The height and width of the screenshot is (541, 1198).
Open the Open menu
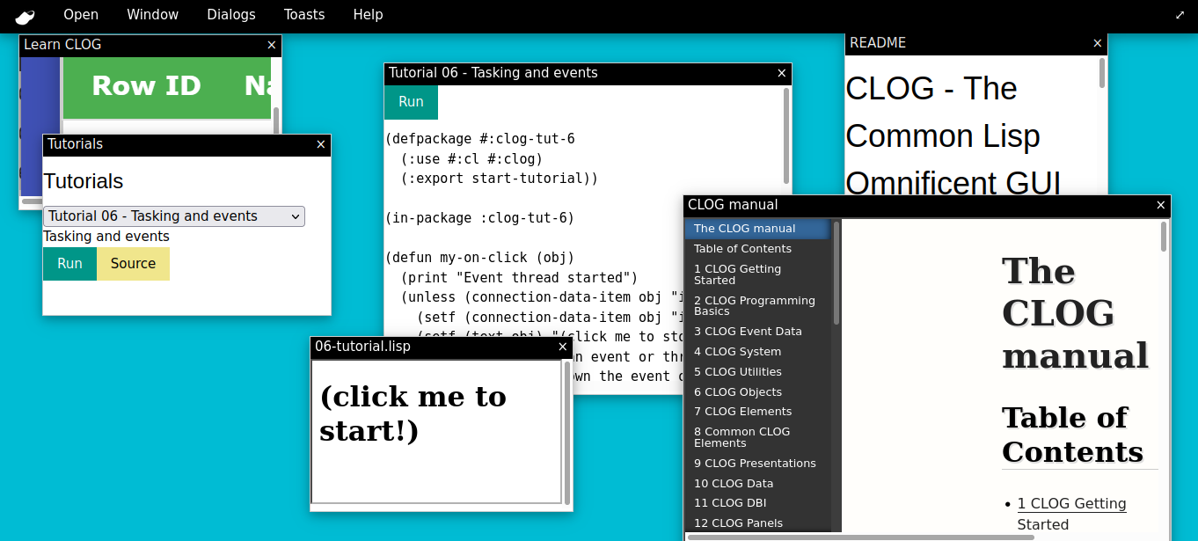(80, 15)
